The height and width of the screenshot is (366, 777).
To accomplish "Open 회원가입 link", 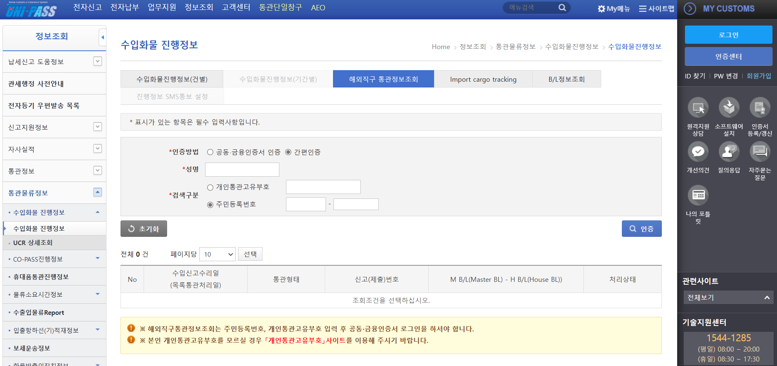I will 759,76.
